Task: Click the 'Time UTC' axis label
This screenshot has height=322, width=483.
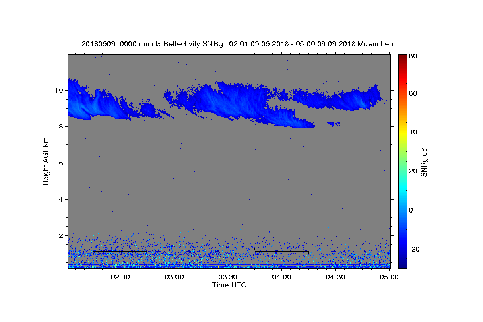Action: [229, 285]
